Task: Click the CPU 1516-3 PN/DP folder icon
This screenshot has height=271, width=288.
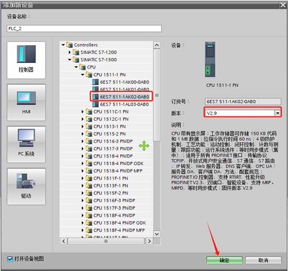Action: (x=89, y=141)
